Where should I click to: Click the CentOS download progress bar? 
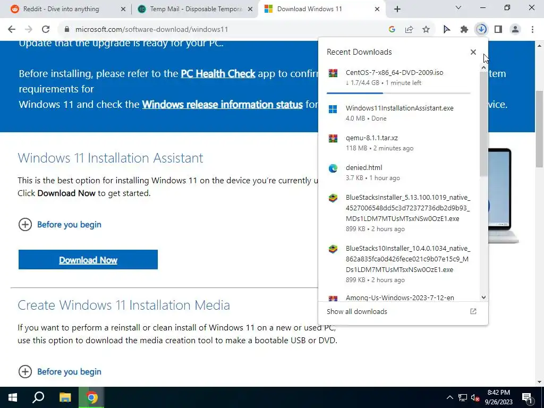398,93
